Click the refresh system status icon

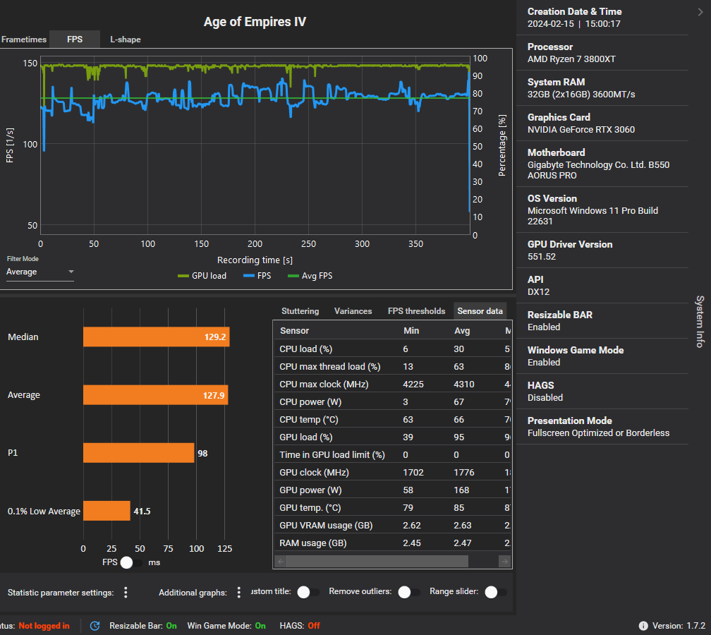95,626
